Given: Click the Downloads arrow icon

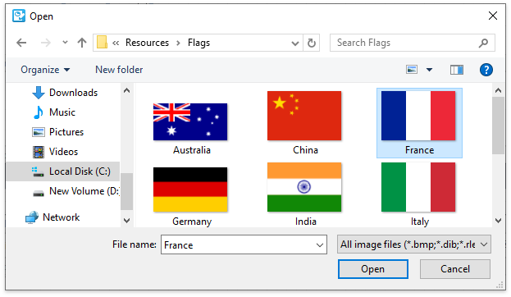Looking at the screenshot, I should point(38,93).
